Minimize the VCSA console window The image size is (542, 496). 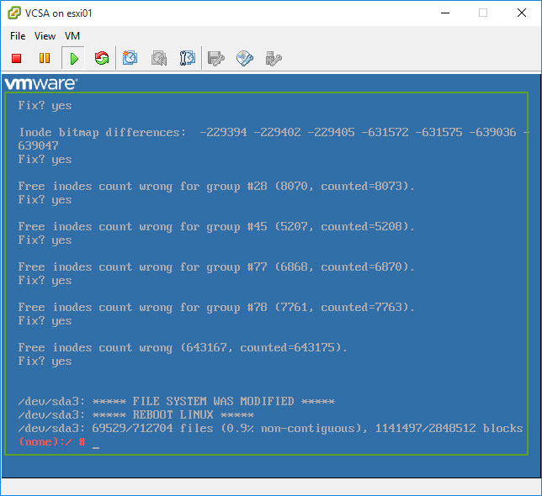(x=444, y=13)
